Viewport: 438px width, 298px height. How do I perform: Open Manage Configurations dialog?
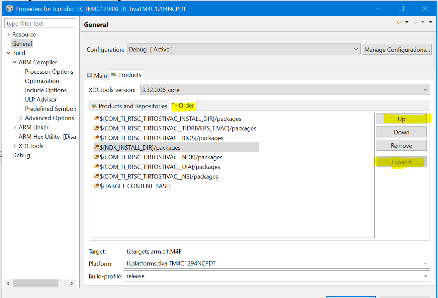pyautogui.click(x=397, y=49)
